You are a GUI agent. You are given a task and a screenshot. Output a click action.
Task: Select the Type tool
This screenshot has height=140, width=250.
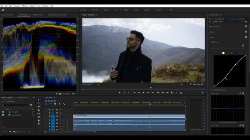tap(39, 124)
